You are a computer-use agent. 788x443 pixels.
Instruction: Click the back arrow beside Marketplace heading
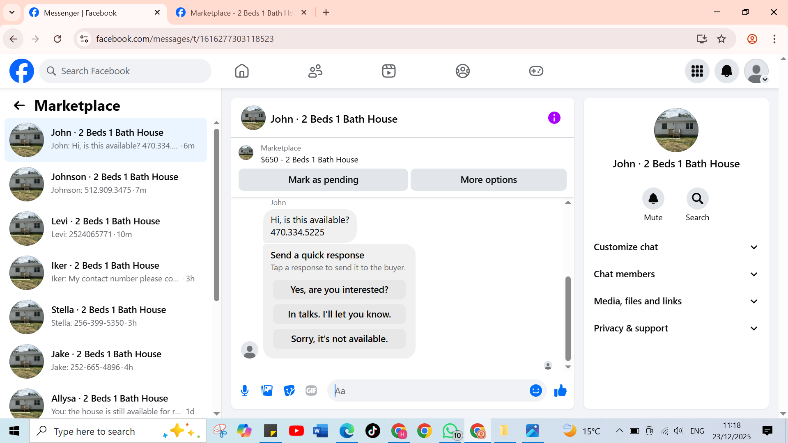pyautogui.click(x=19, y=105)
